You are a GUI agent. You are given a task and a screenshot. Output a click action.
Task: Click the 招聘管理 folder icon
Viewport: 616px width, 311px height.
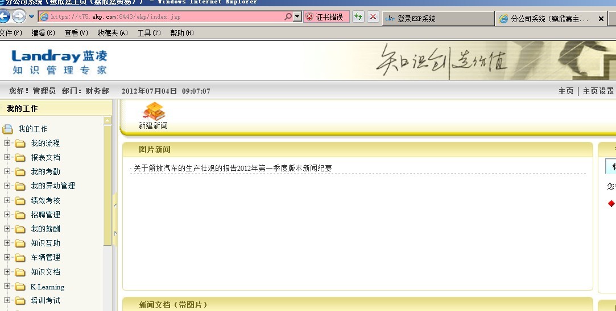click(x=20, y=215)
